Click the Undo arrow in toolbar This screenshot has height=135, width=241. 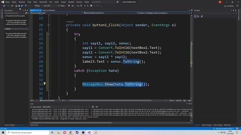pos(26,6)
